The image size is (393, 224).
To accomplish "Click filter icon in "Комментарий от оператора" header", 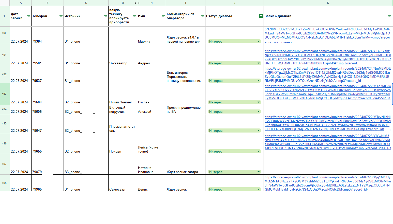I will [202, 16].
